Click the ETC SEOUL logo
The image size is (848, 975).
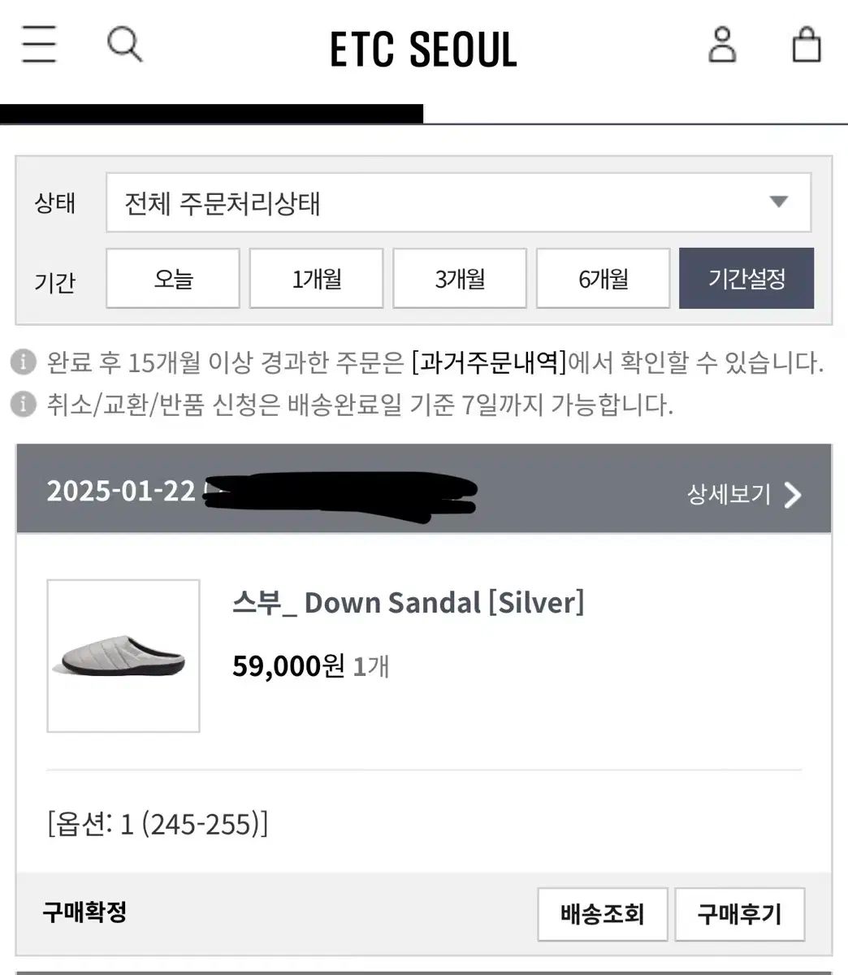click(423, 49)
